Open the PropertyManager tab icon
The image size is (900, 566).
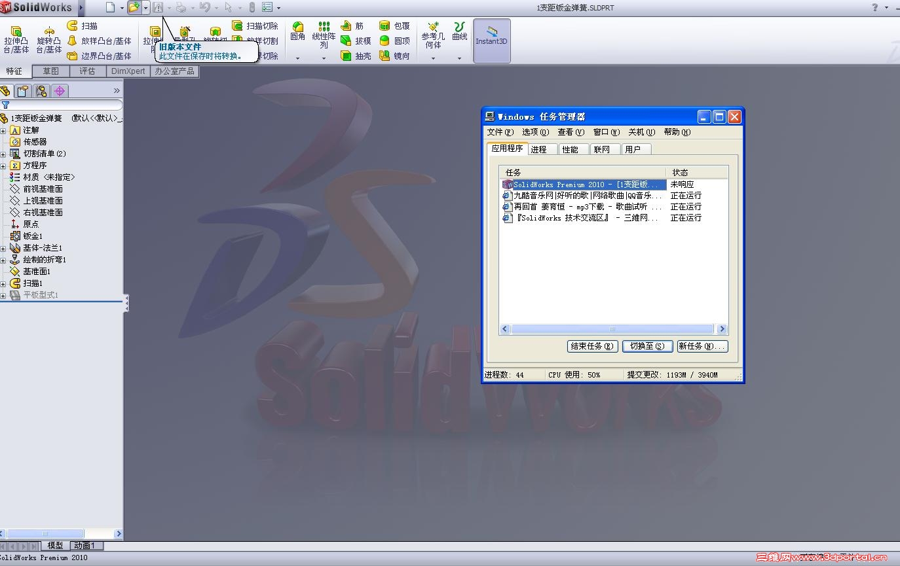[x=24, y=91]
